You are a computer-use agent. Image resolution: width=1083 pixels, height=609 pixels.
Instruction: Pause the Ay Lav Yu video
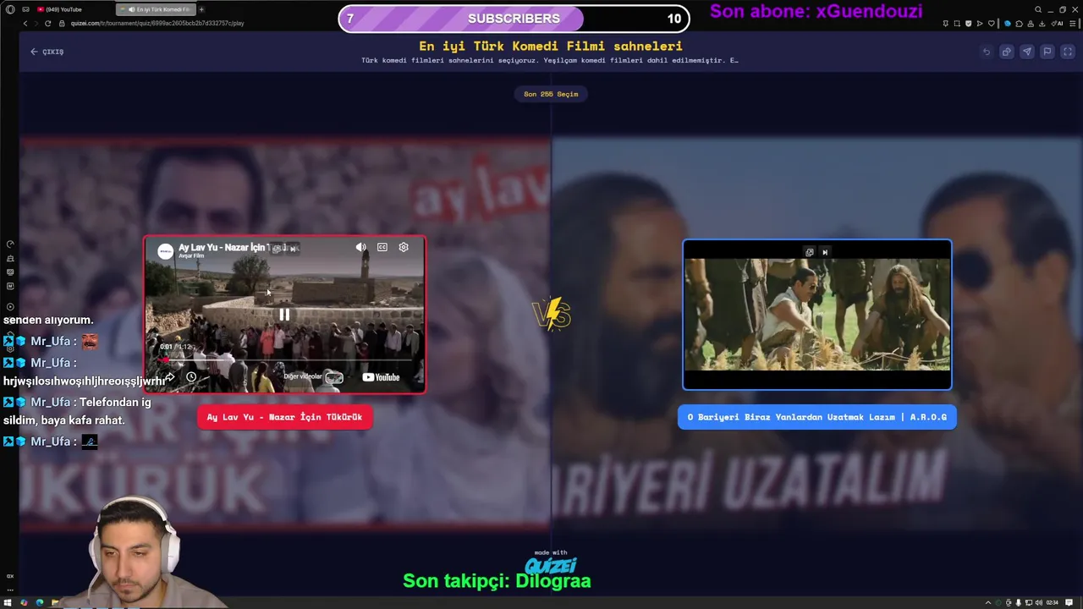[x=284, y=315]
